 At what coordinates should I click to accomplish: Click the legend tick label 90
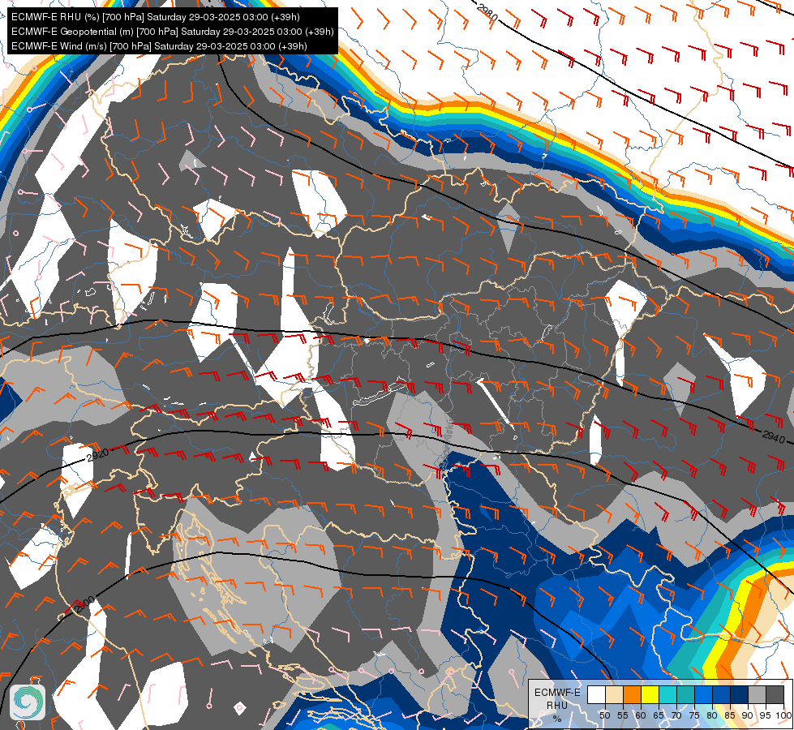748,715
